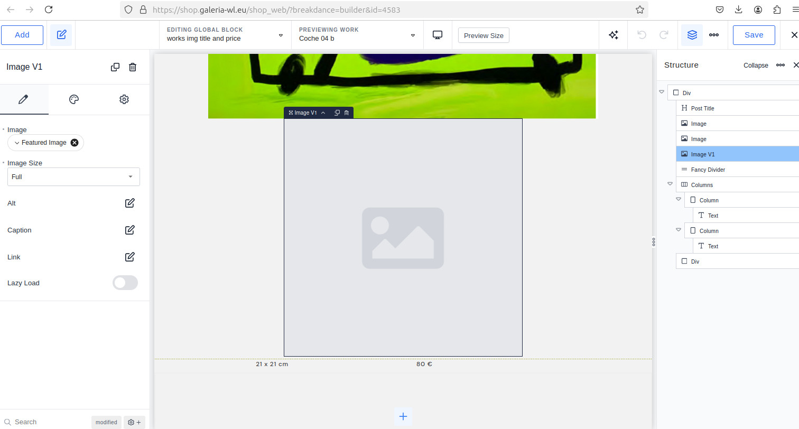Edit the Alt text field
Screen dimensions: 799x429
(x=129, y=203)
